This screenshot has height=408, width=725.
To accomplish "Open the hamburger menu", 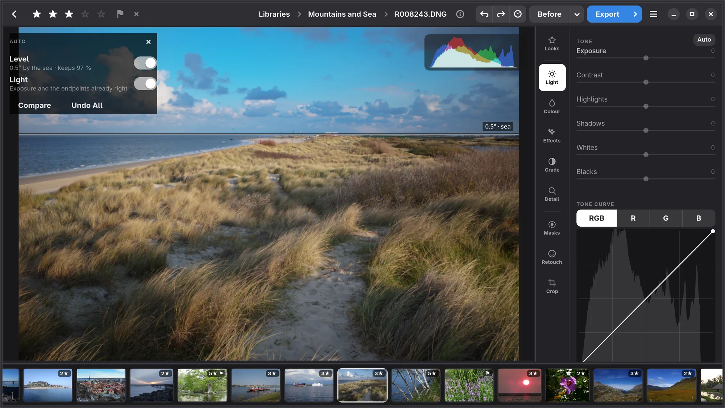I will coord(653,14).
